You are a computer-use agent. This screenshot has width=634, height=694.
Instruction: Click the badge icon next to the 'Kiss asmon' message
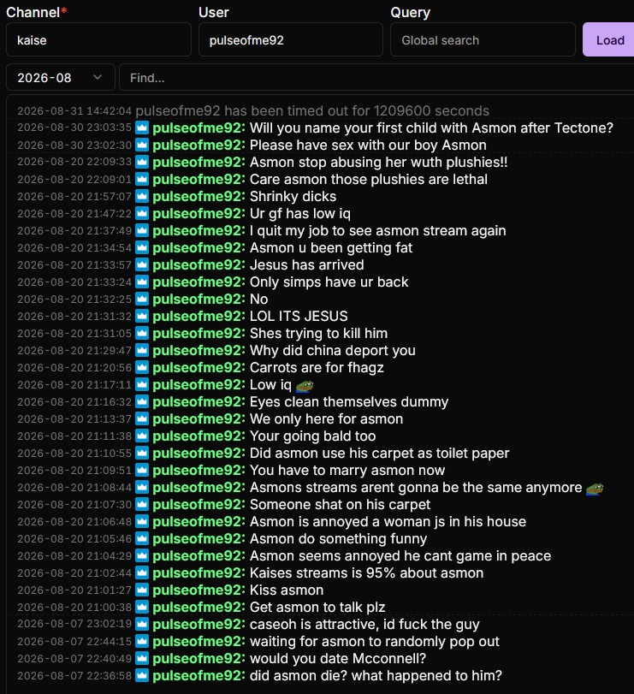(142, 590)
